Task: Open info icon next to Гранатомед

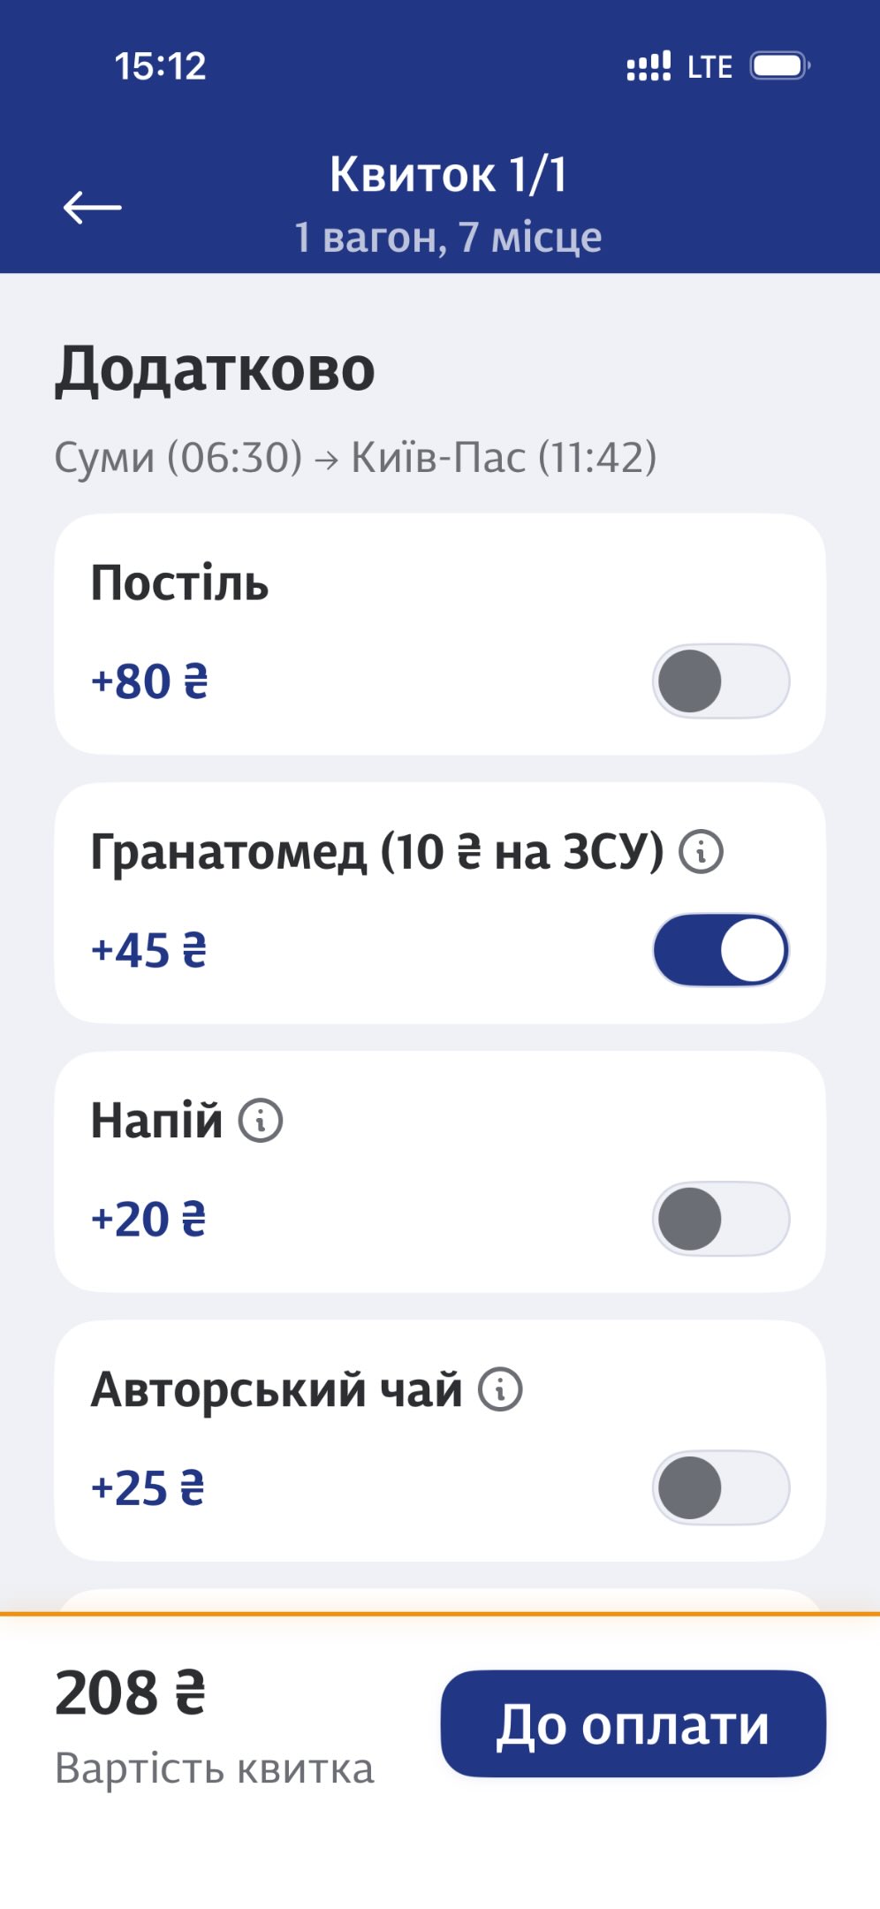Action: 702,853
